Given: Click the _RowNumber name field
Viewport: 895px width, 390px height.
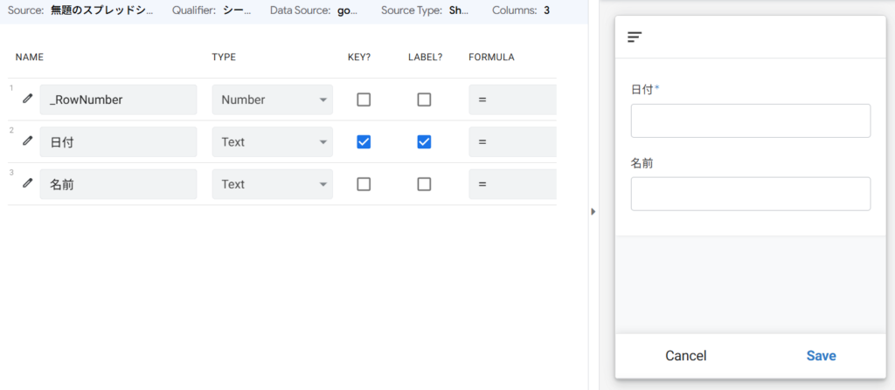Looking at the screenshot, I should click(118, 99).
